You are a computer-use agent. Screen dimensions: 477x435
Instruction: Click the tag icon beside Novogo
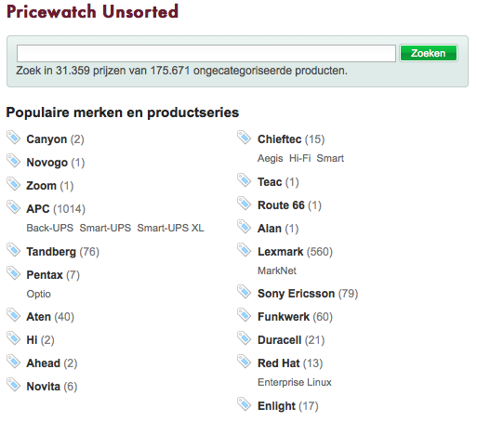point(14,161)
